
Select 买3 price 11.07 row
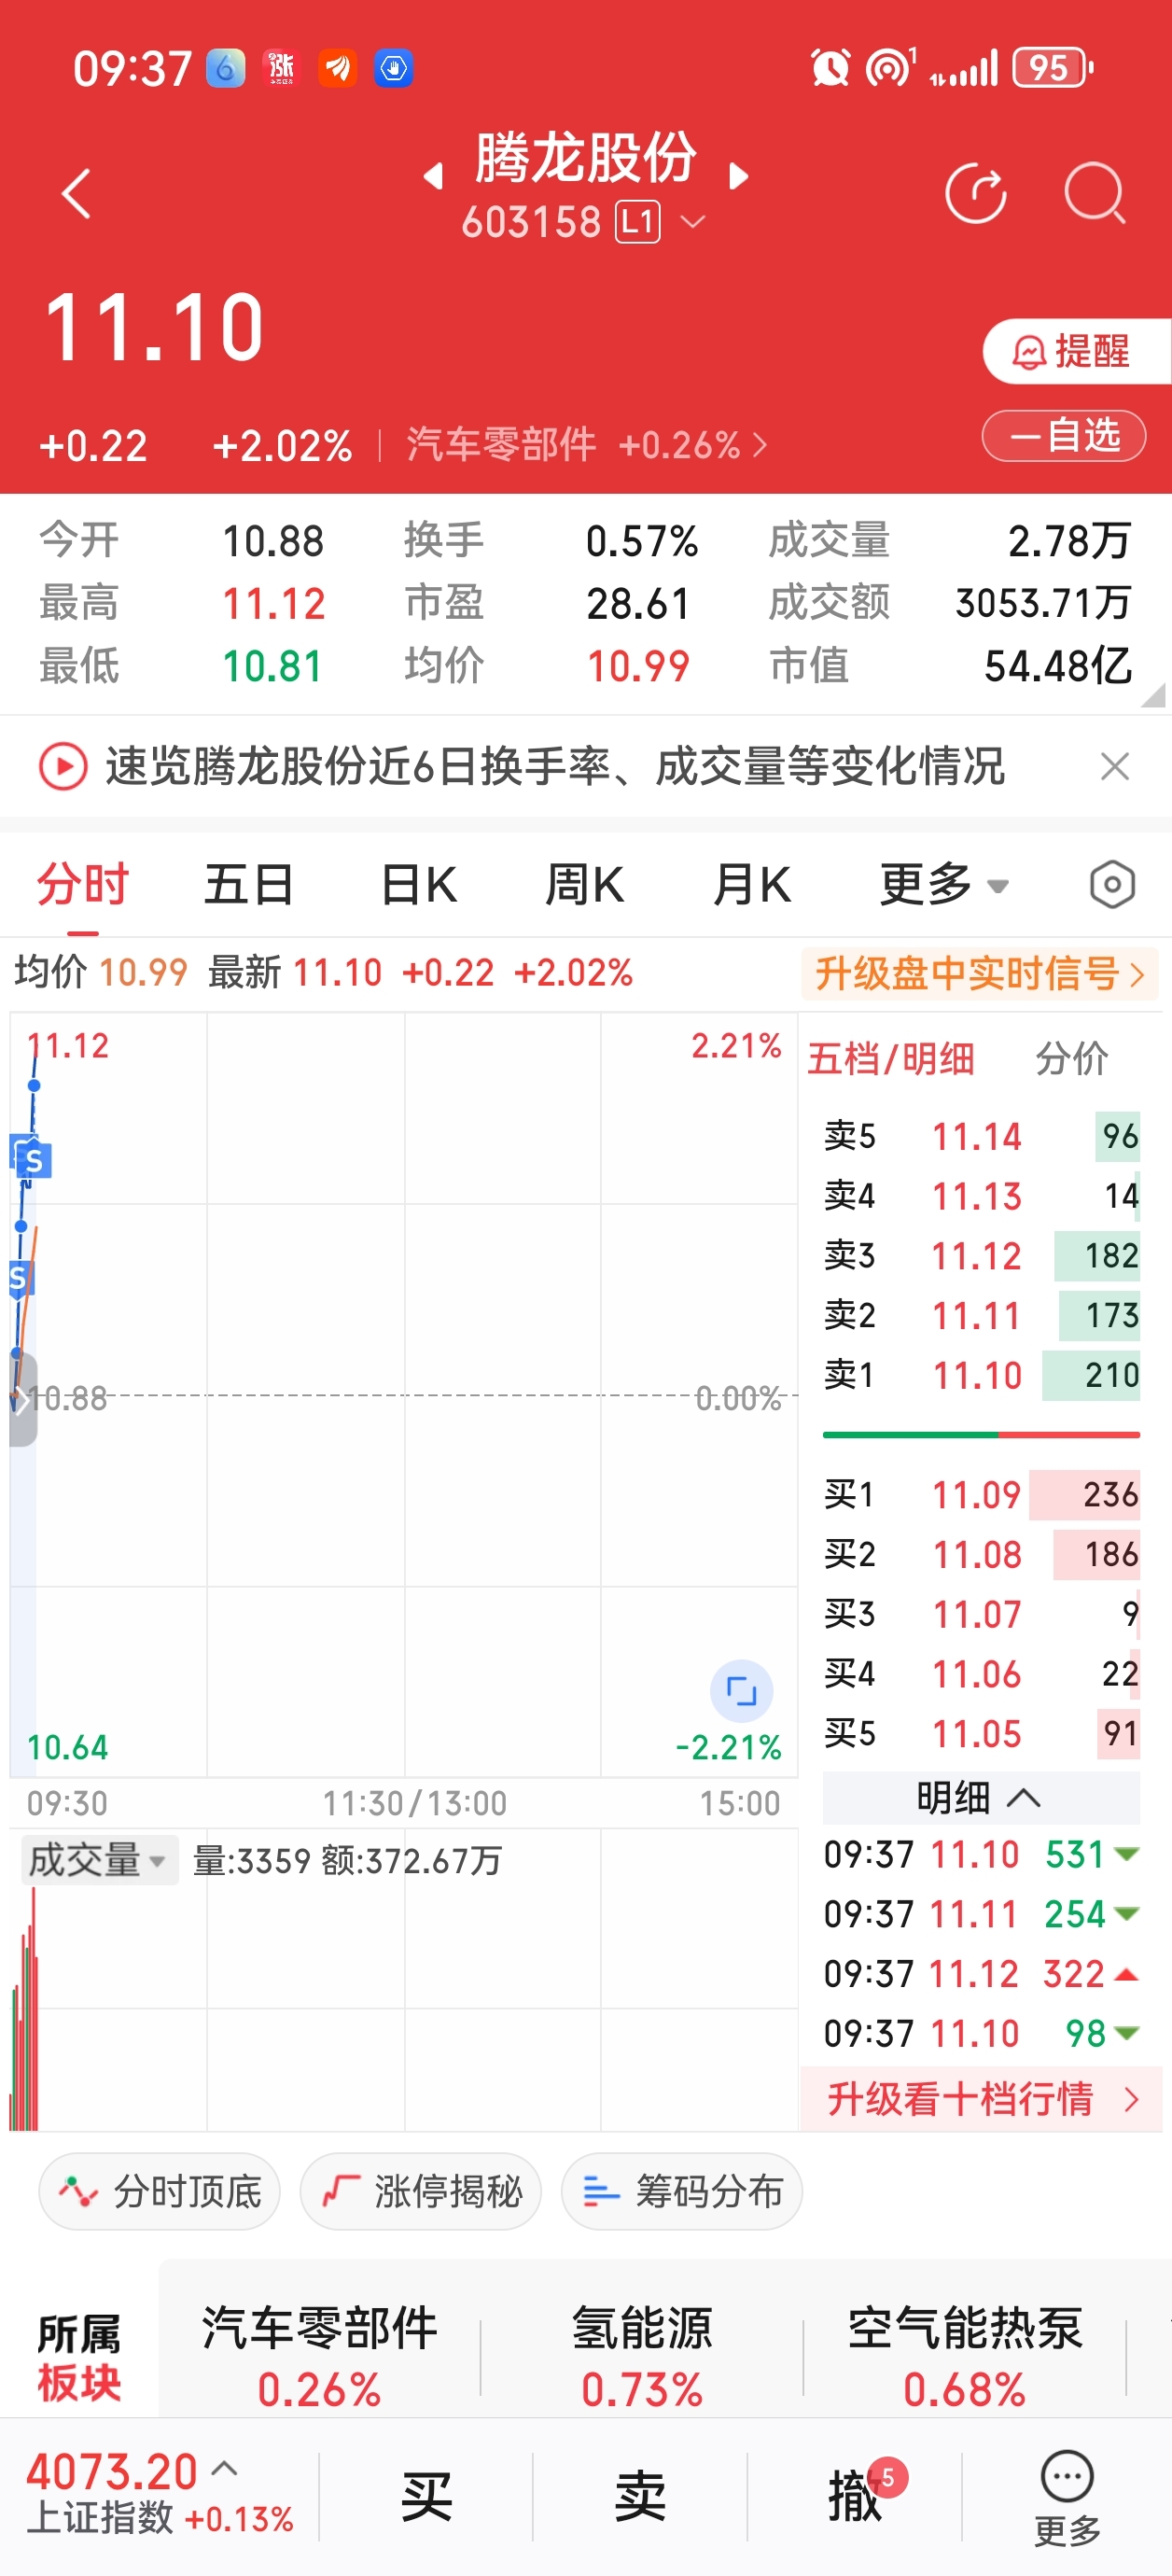(x=981, y=1614)
